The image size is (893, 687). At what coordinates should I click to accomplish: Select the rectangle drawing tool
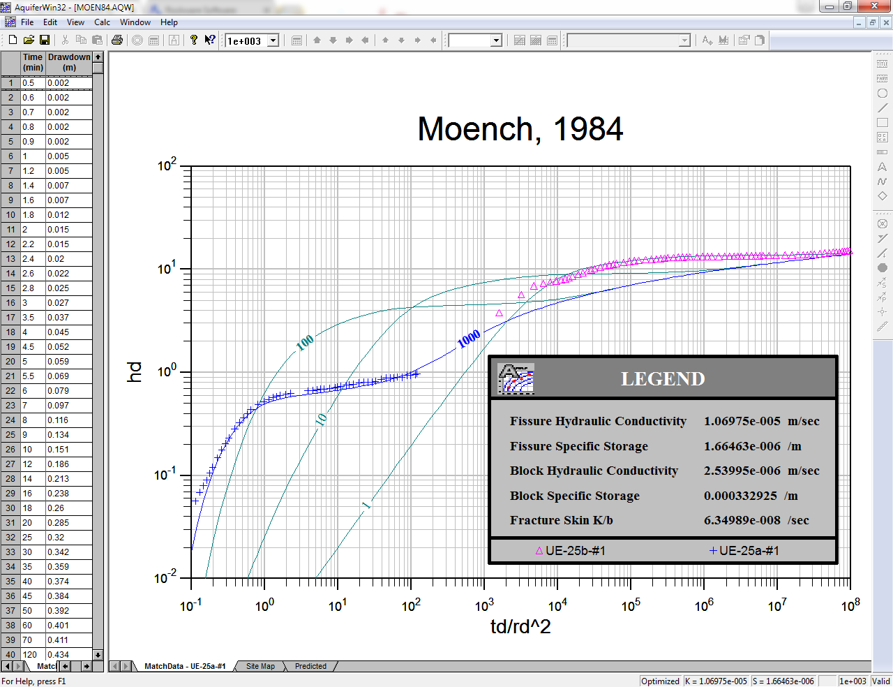(x=882, y=122)
